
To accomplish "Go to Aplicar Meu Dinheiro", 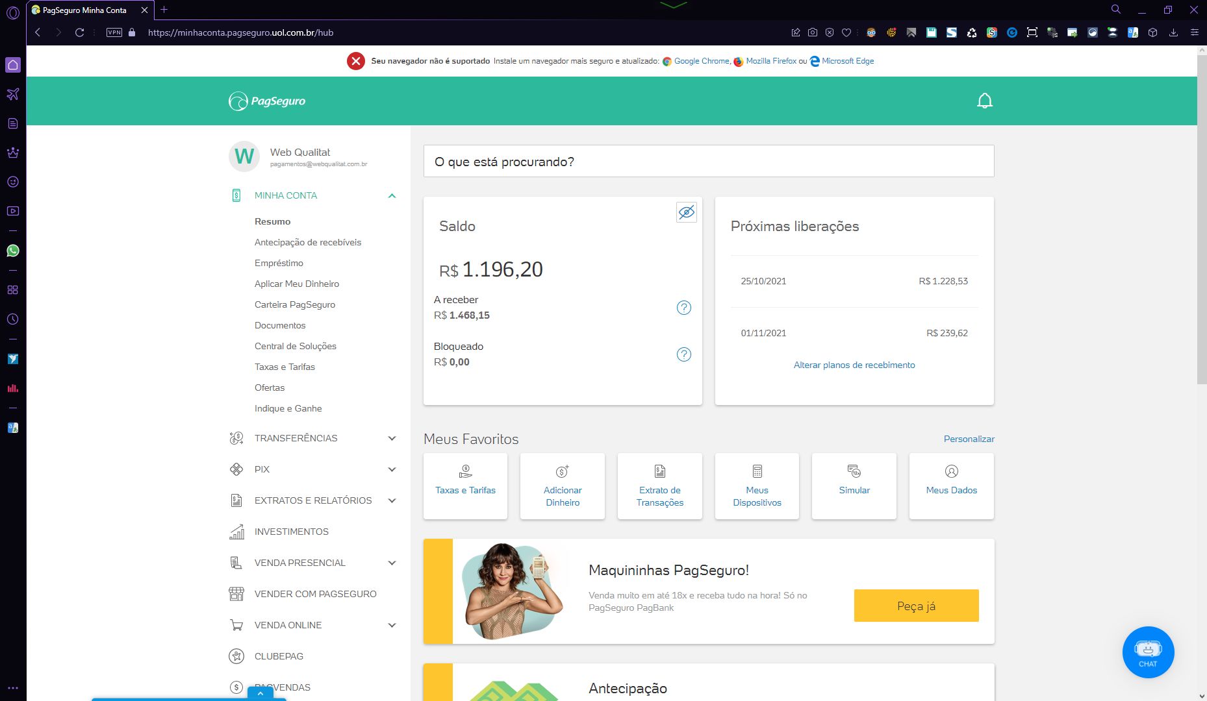I will (x=297, y=284).
